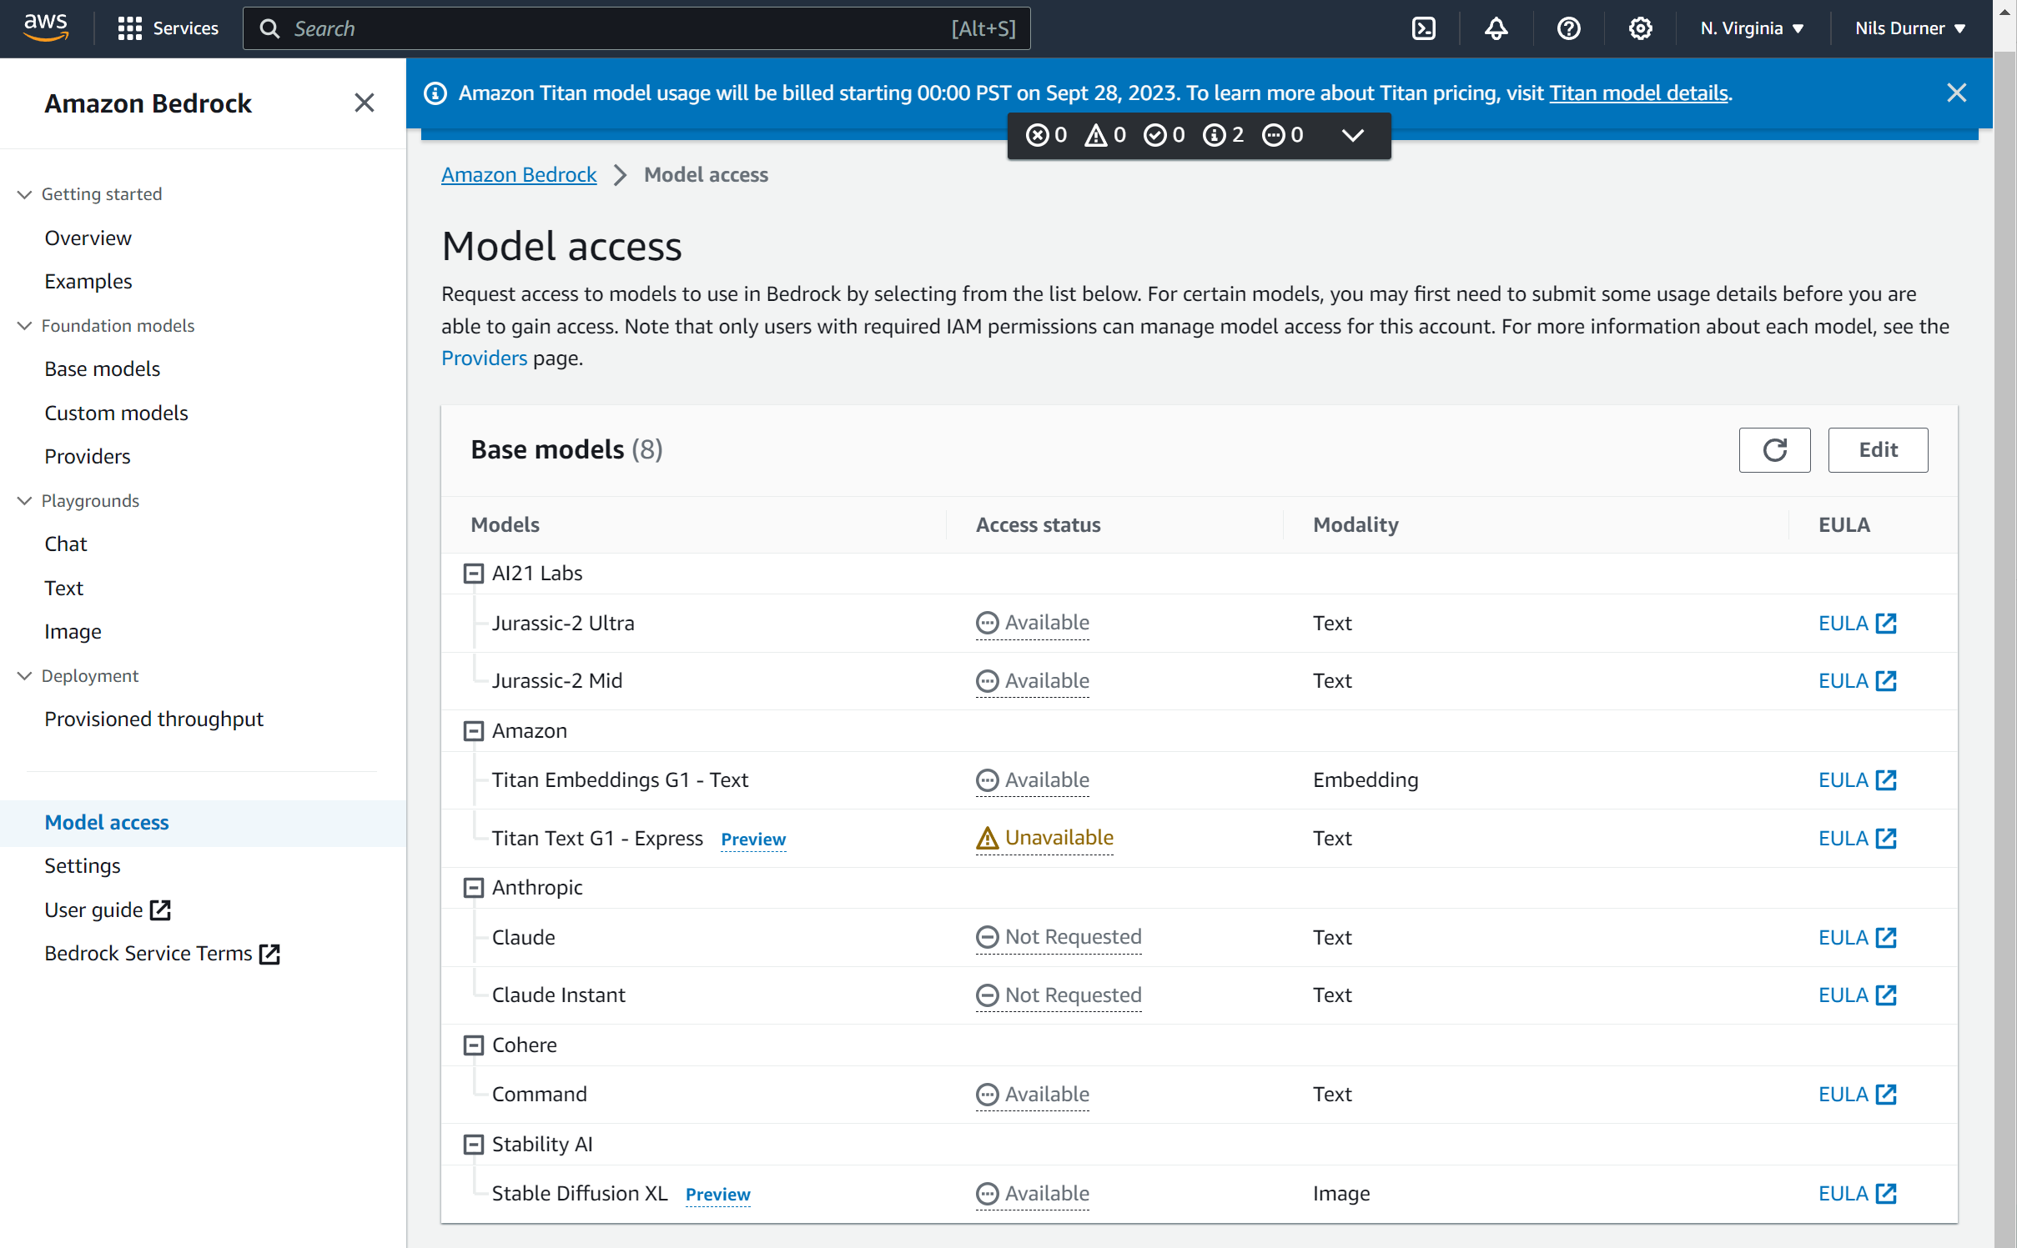Open the notifications bell
Screen dimensions: 2017x1248
1496,28
